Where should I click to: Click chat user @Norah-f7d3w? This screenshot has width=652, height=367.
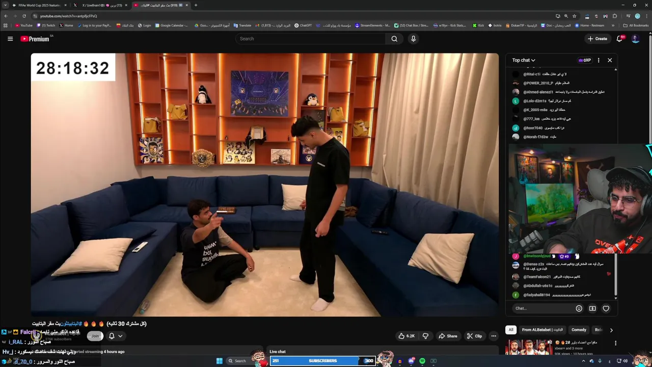[x=535, y=137]
